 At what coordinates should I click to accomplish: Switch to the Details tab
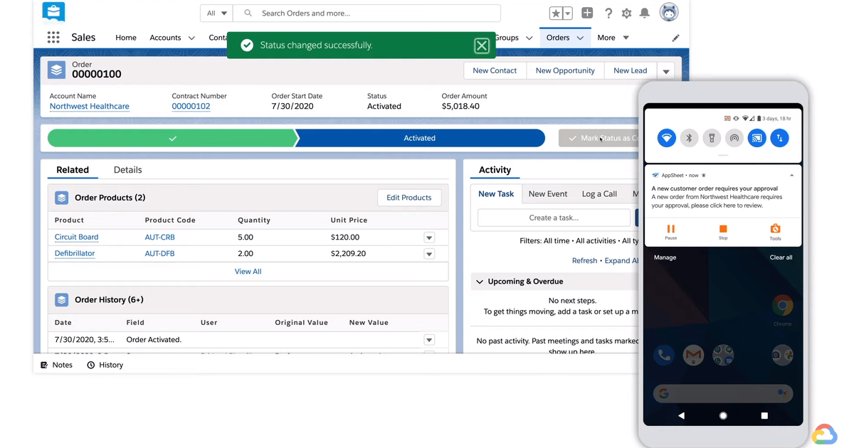click(x=127, y=170)
